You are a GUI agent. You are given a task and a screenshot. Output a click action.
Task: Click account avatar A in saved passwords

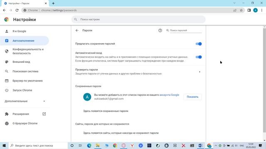coord(87,97)
